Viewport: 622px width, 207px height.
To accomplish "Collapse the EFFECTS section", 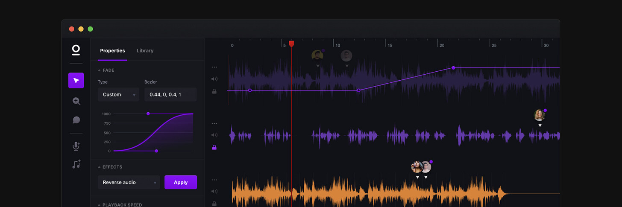I will (x=100, y=167).
